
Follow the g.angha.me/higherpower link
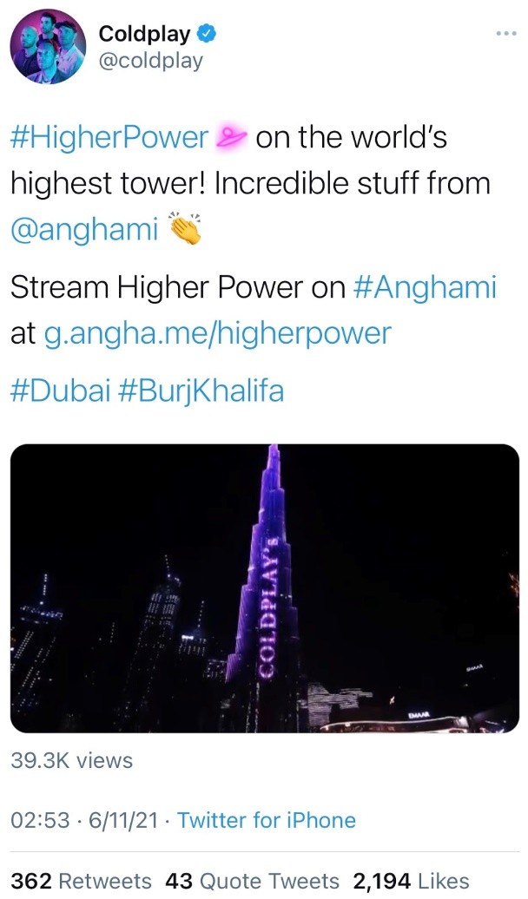[x=218, y=334]
